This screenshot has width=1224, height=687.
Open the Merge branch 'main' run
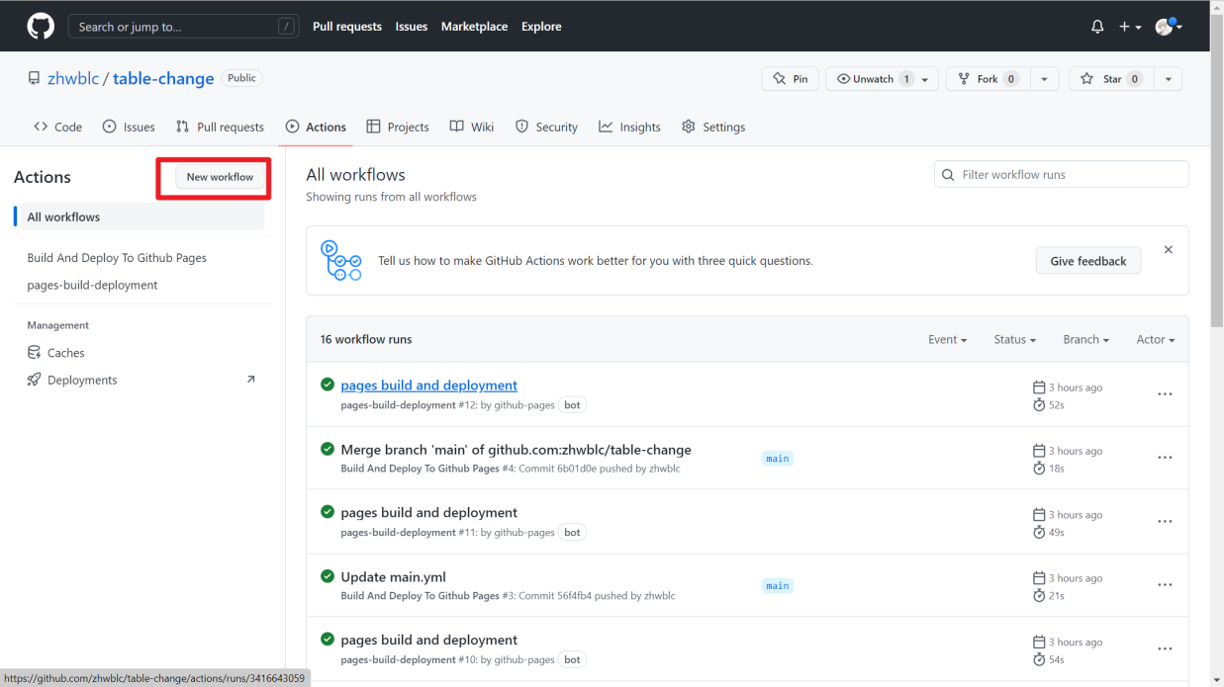click(x=516, y=449)
